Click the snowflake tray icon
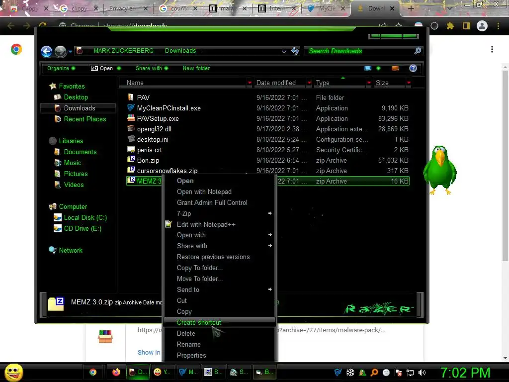The image size is (509, 382). (350, 373)
